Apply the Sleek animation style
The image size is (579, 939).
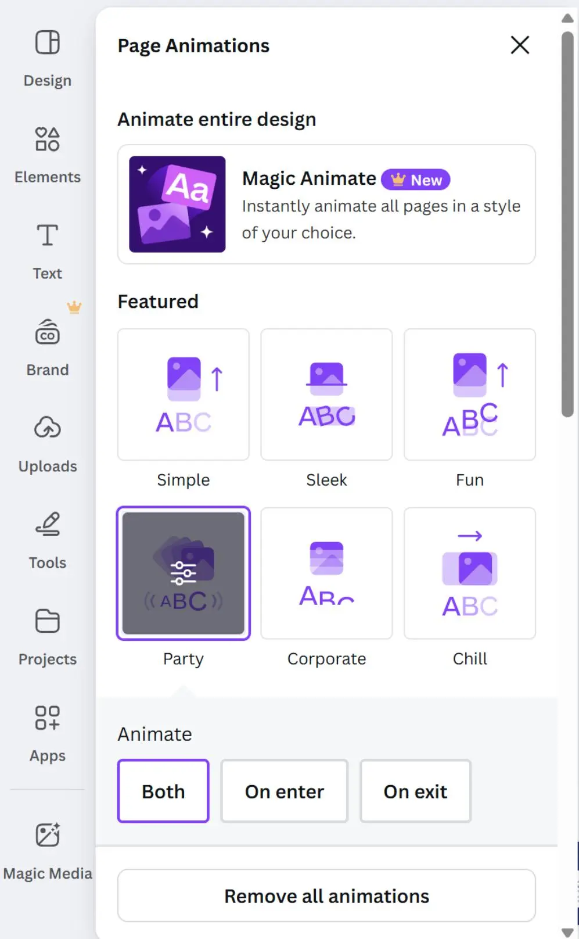click(326, 395)
